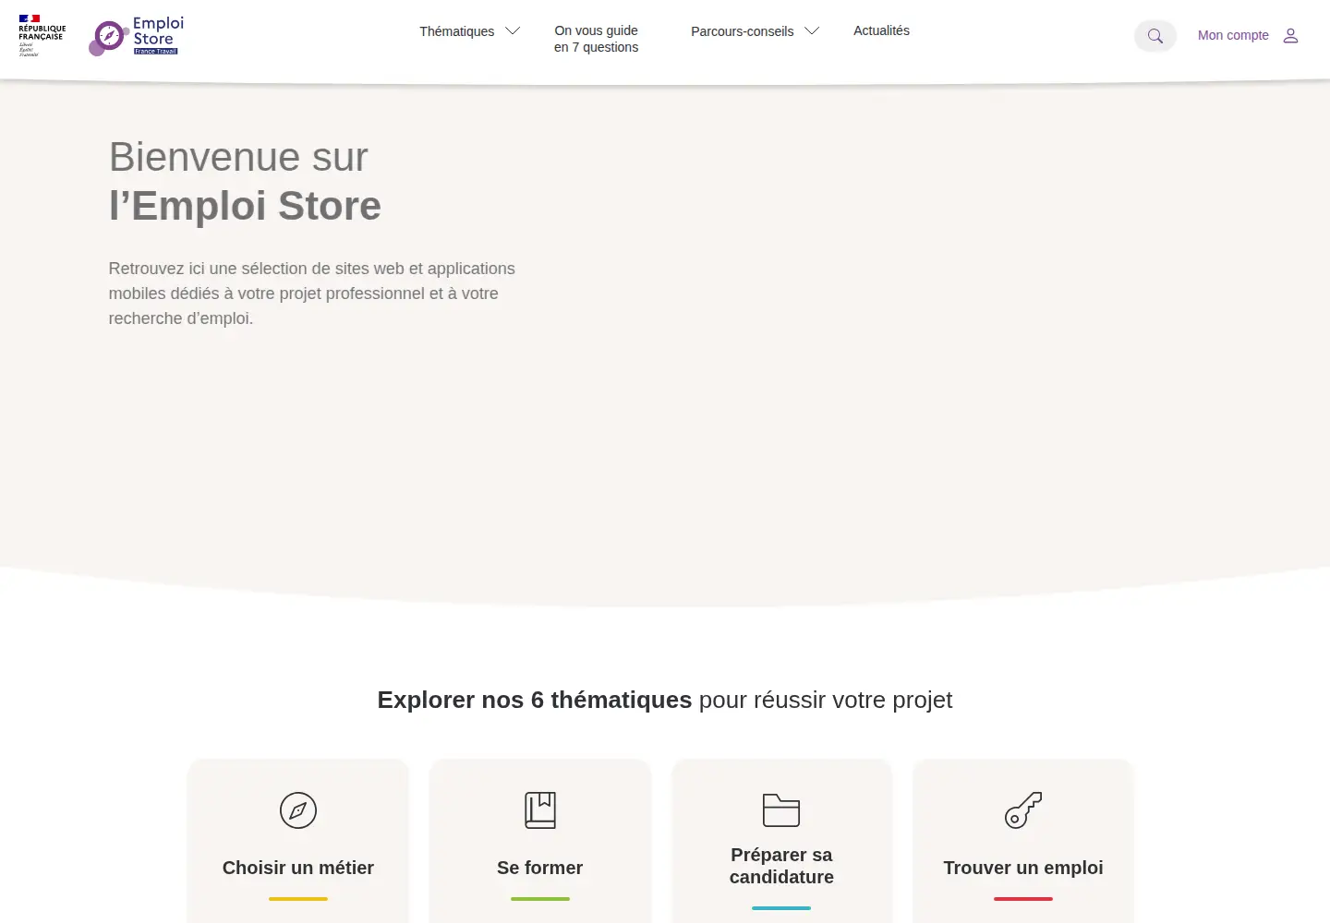Click the République Française logo
The image size is (1330, 923).
[x=42, y=36]
